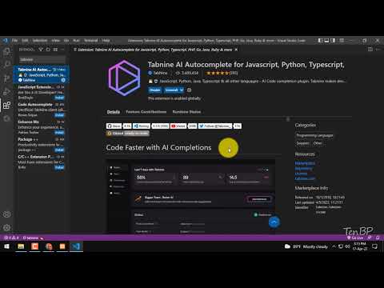This screenshot has width=384, height=288.
Task: Open the Help menu
Action: coord(106,41)
